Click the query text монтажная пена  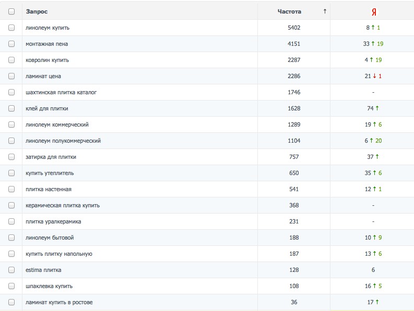47,44
